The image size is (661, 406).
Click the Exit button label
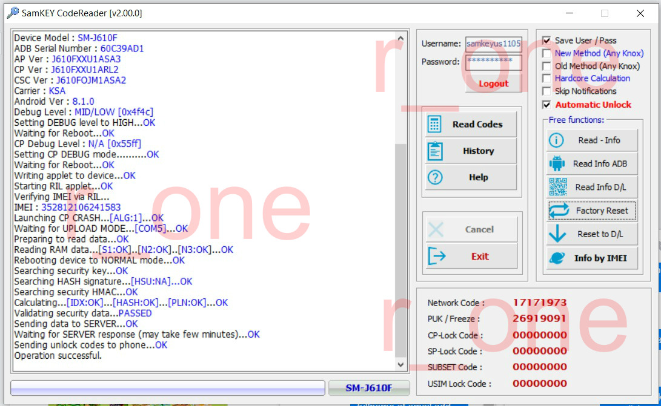[x=480, y=256]
